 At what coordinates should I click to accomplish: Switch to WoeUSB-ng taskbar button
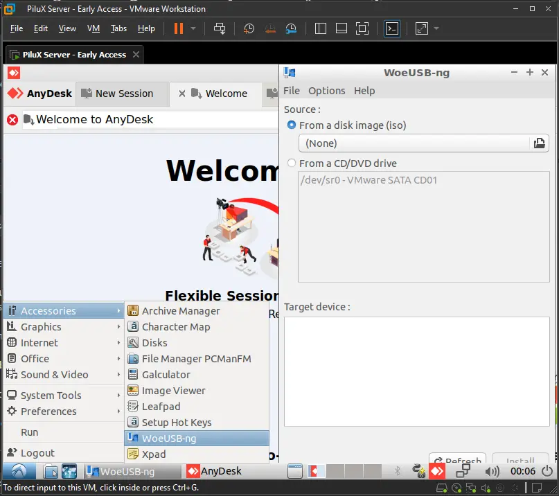132,471
